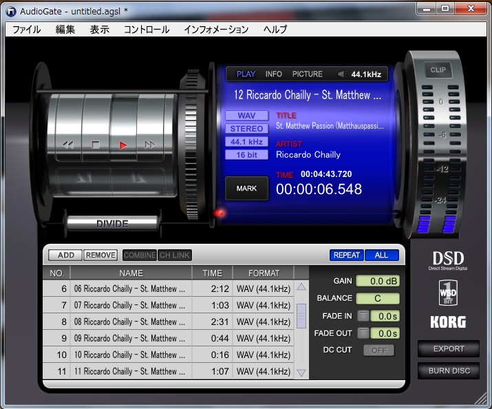The height and width of the screenshot is (409, 492).
Task: Click the St. Matthew Passion title text
Action: coord(330,126)
